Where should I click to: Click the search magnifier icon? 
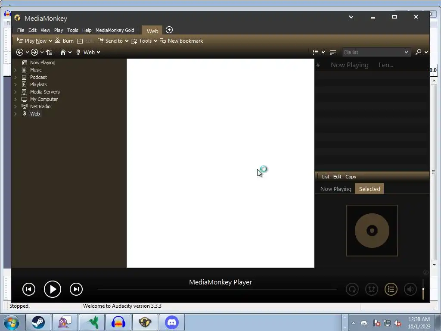click(x=418, y=52)
